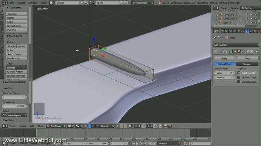Play the animation in reverse
This screenshot has width=261, height=146.
point(142,144)
